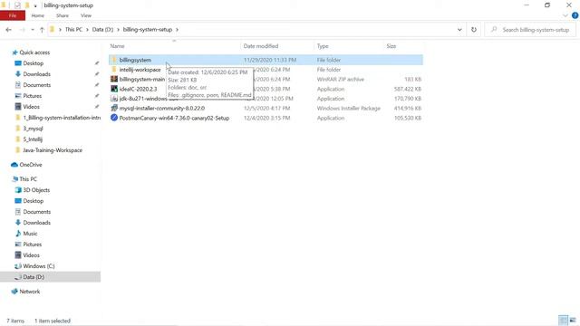Select Data (D:) drive in sidebar
The width and height of the screenshot is (580, 326).
(50, 277)
